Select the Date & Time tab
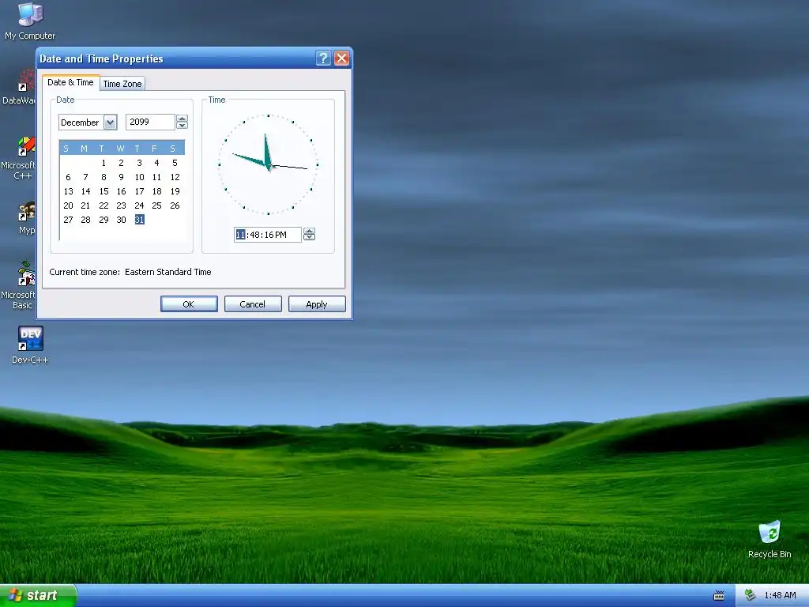Viewport: 809px width, 607px height. coord(70,82)
